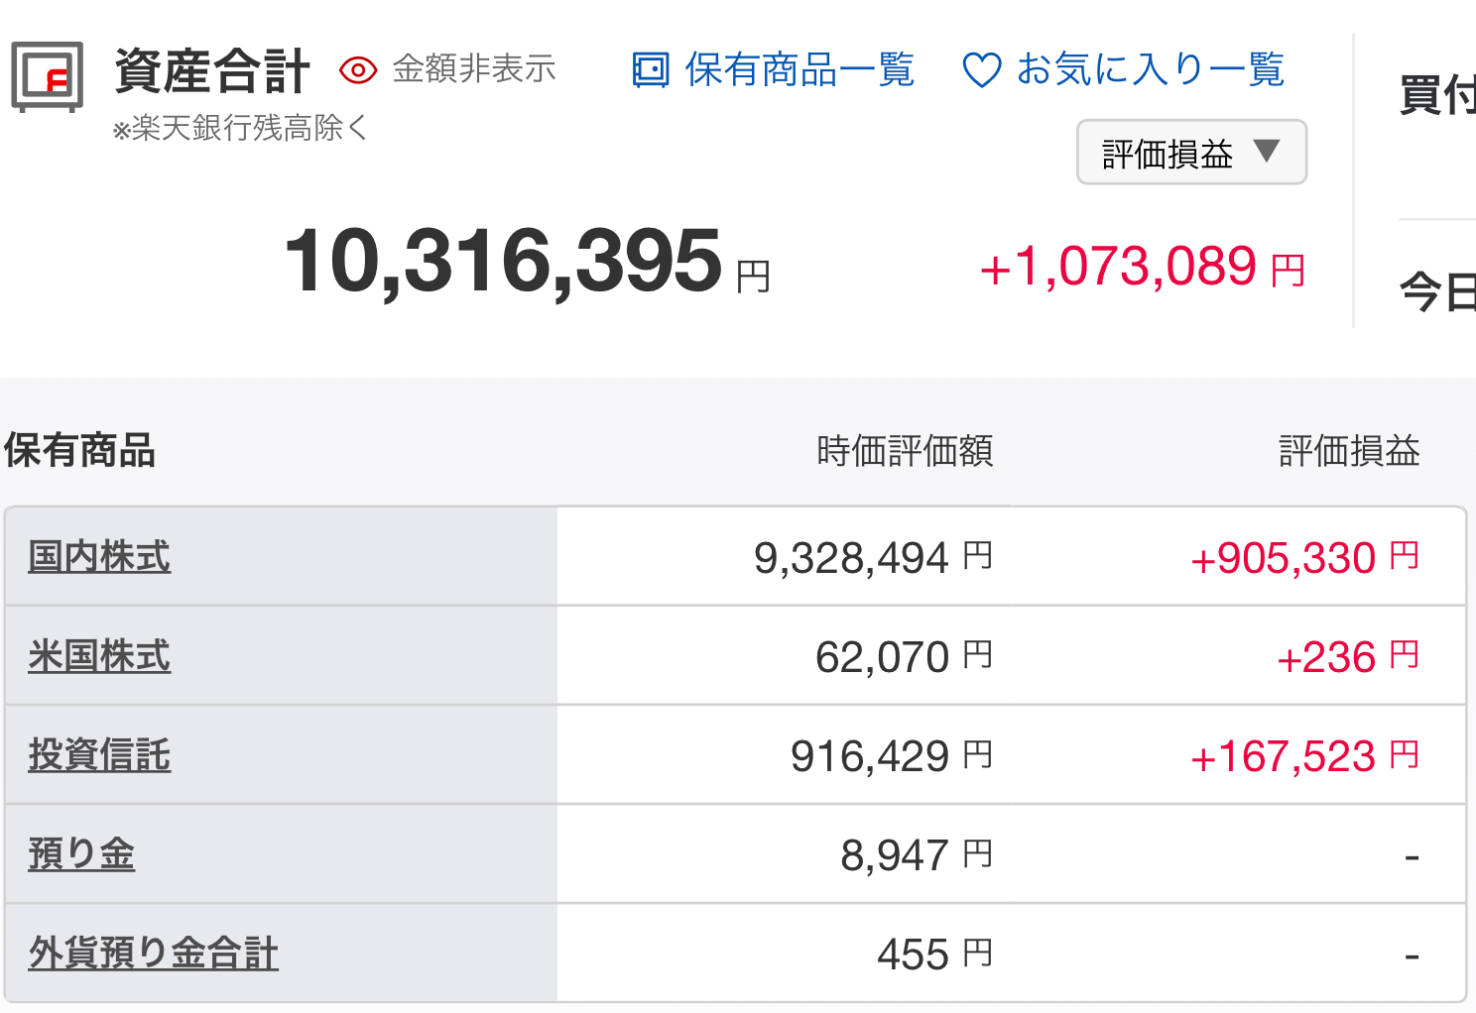Click the 保有商品一覧 list icon
Image resolution: width=1476 pixels, height=1013 pixels.
(651, 70)
